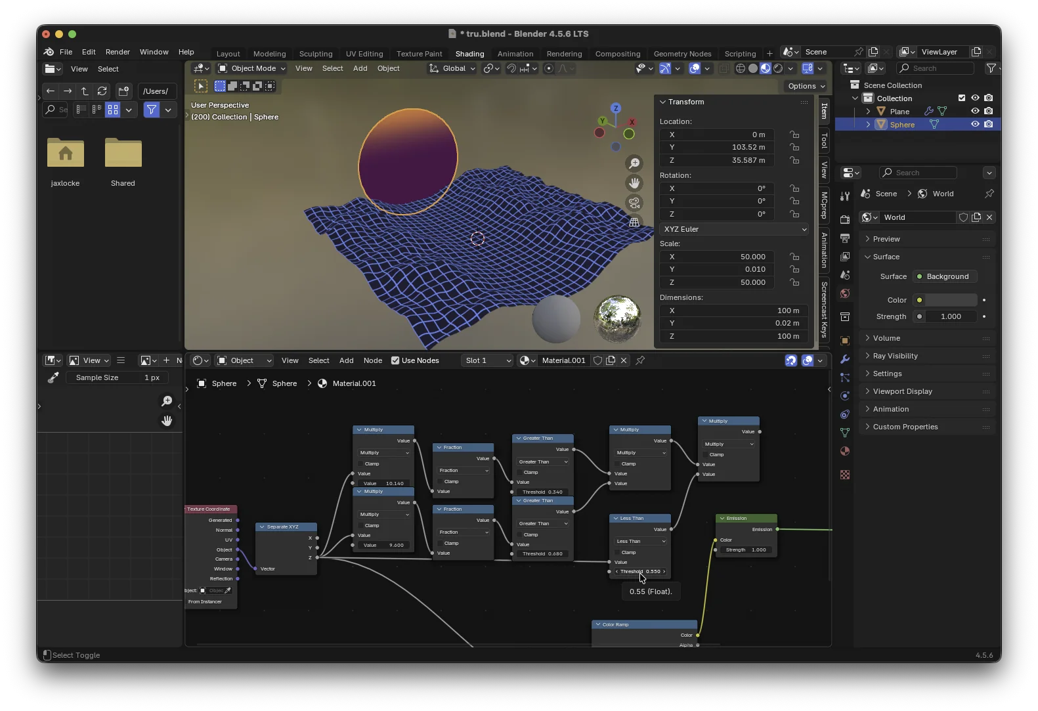This screenshot has width=1038, height=711.
Task: Lock the Location Y value
Action: (x=794, y=148)
